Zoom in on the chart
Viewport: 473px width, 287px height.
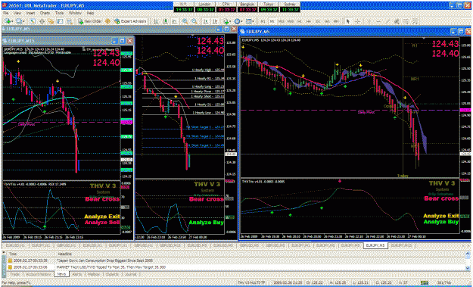[185, 21]
